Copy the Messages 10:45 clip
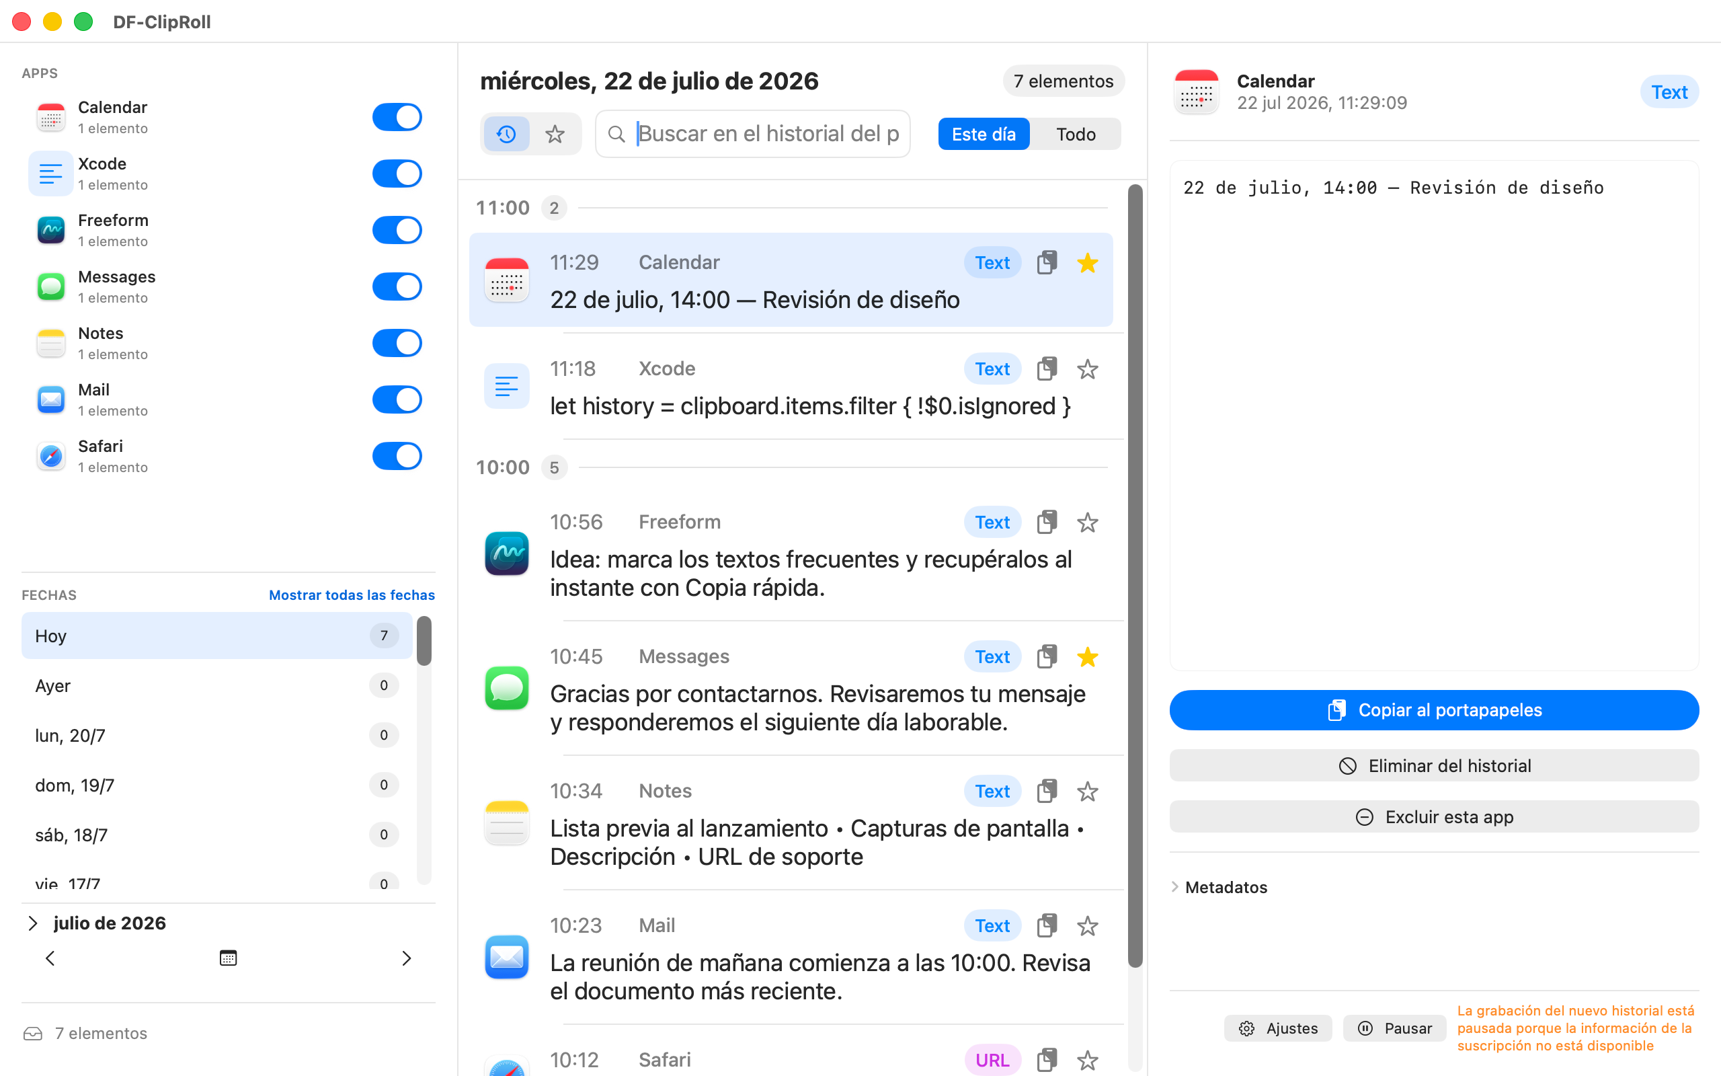The width and height of the screenshot is (1721, 1076). (x=1047, y=657)
